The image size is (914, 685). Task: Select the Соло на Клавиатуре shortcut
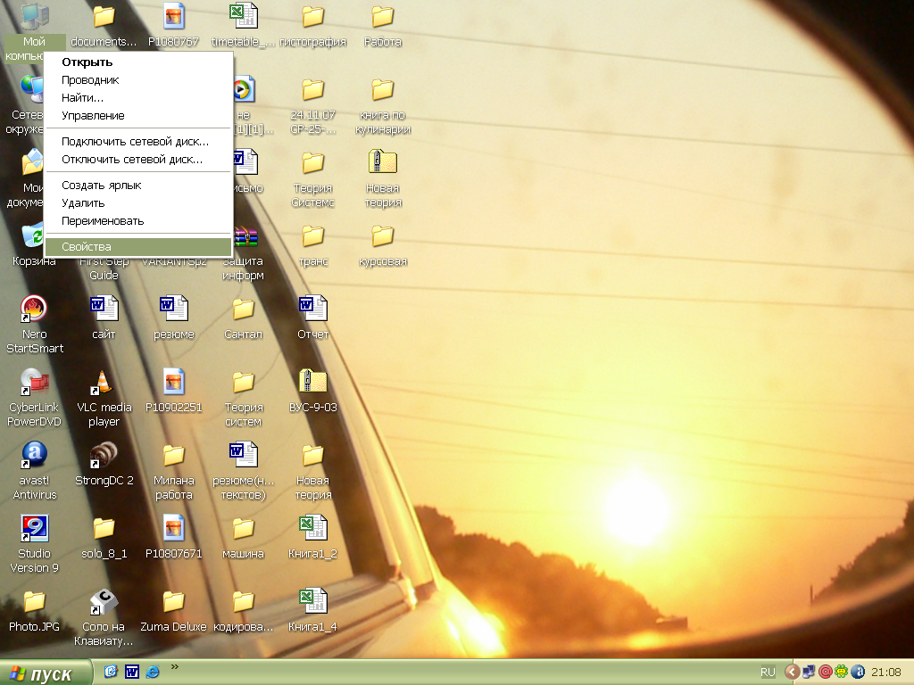104,602
